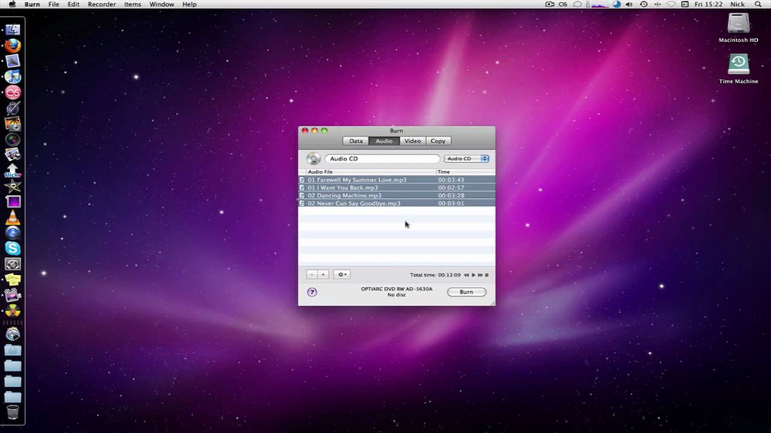Open Spotlight search magnifier
771x433 pixels.
(x=758, y=4)
